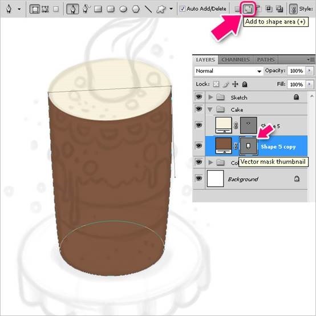Collapse the Cake group
Viewport: 316px width, 316px height.
pyautogui.click(x=210, y=110)
